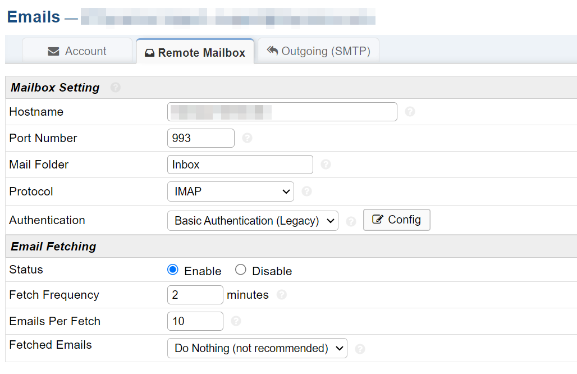Screen dimensions: 577x374
Task: Switch to the Account tab
Action: (x=77, y=51)
